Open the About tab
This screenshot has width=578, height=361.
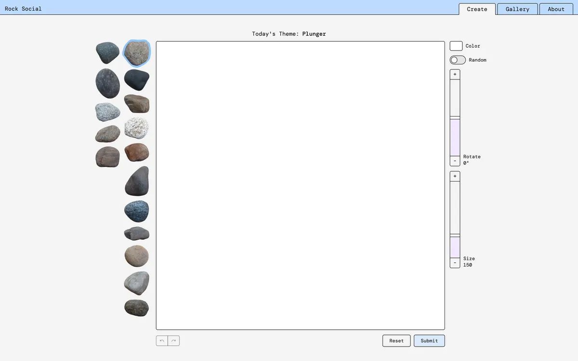pyautogui.click(x=556, y=9)
